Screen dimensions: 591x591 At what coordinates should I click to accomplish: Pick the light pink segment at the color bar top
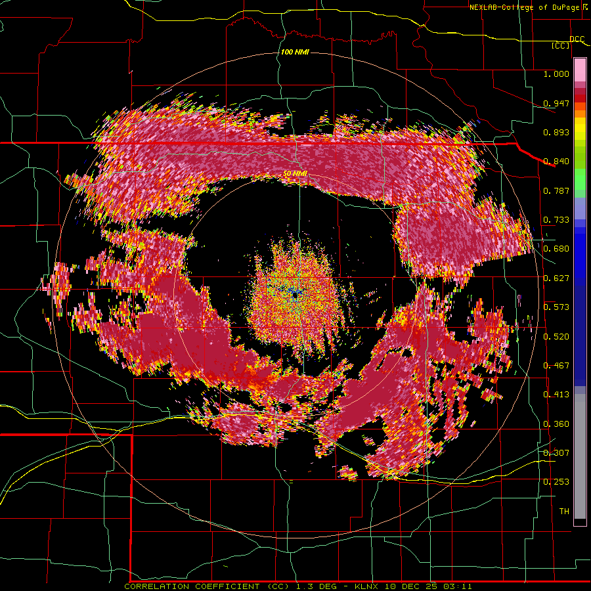click(580, 70)
